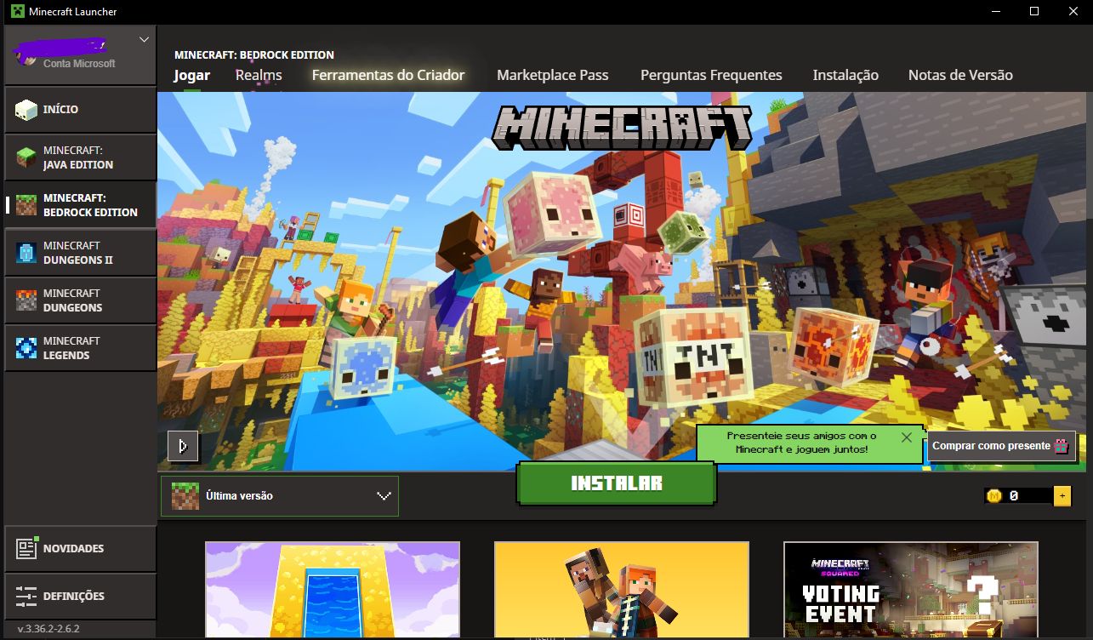Click the Comprar como presente button
Viewport: 1093px width, 640px height.
pyautogui.click(x=1001, y=445)
